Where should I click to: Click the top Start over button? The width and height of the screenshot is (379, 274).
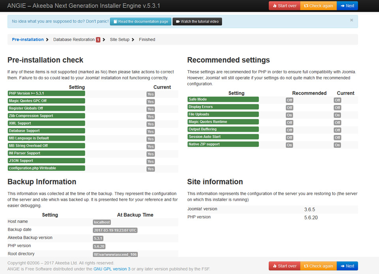coord(285,6)
